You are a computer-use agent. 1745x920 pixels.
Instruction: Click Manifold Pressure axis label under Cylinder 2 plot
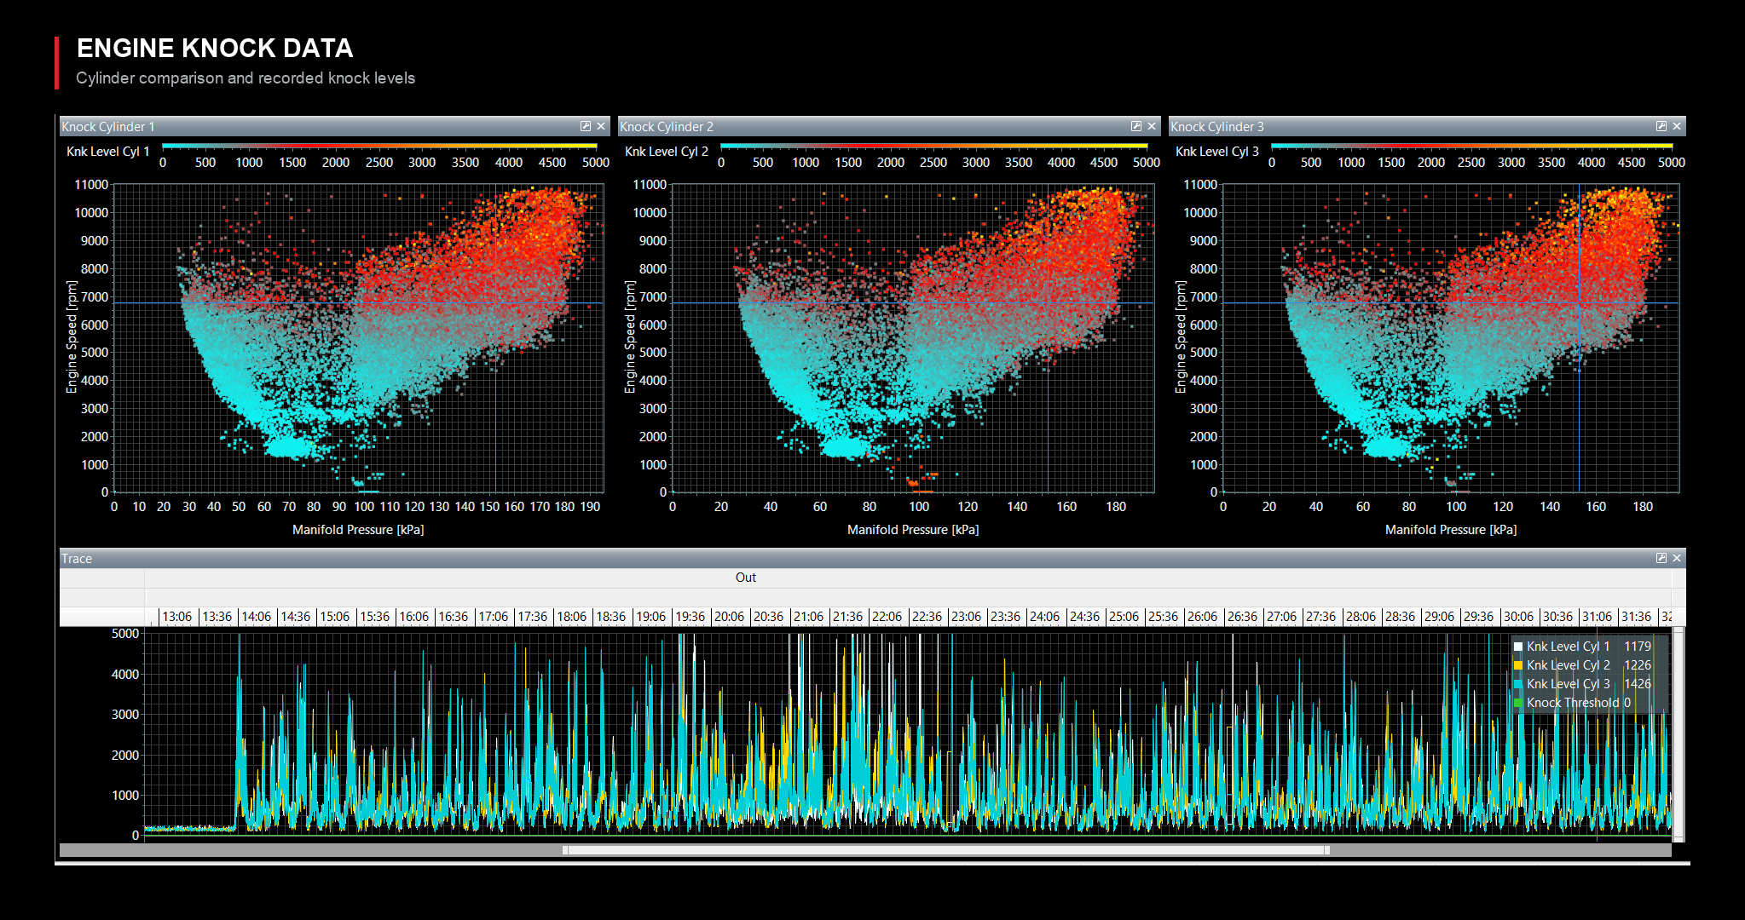(x=913, y=530)
